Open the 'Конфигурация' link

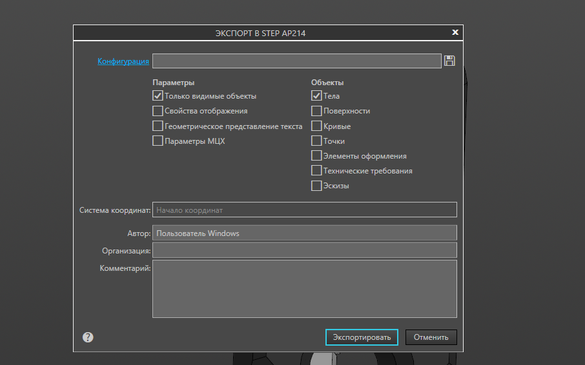point(123,61)
